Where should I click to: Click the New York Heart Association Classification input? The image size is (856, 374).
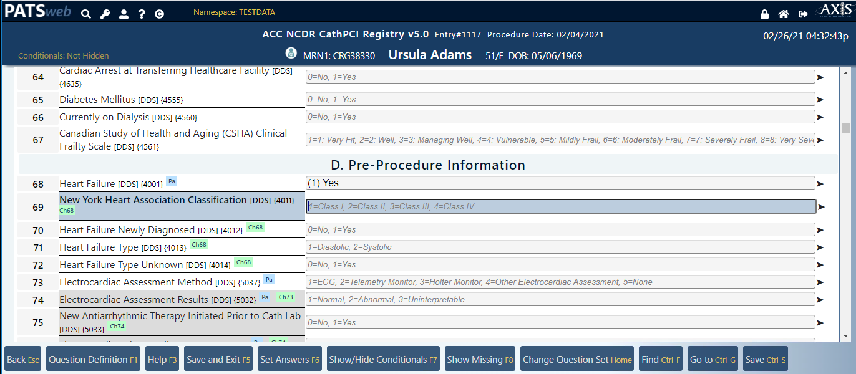(x=560, y=206)
